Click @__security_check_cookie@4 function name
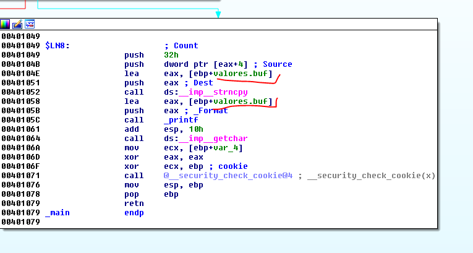The width and height of the screenshot is (473, 253). (228, 176)
